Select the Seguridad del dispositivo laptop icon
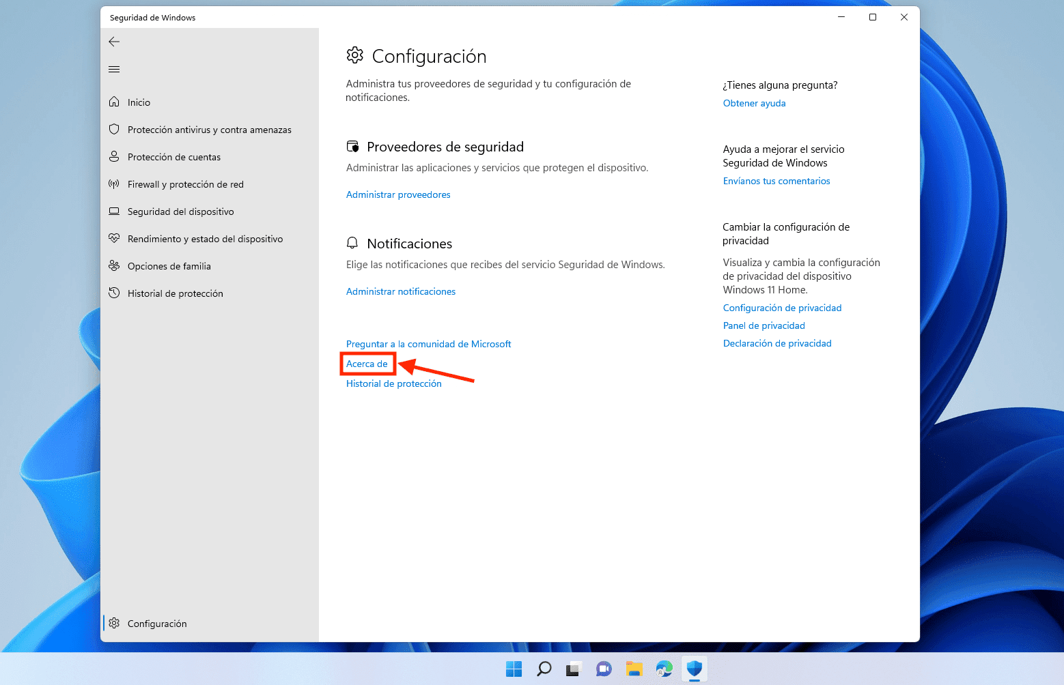 point(115,211)
